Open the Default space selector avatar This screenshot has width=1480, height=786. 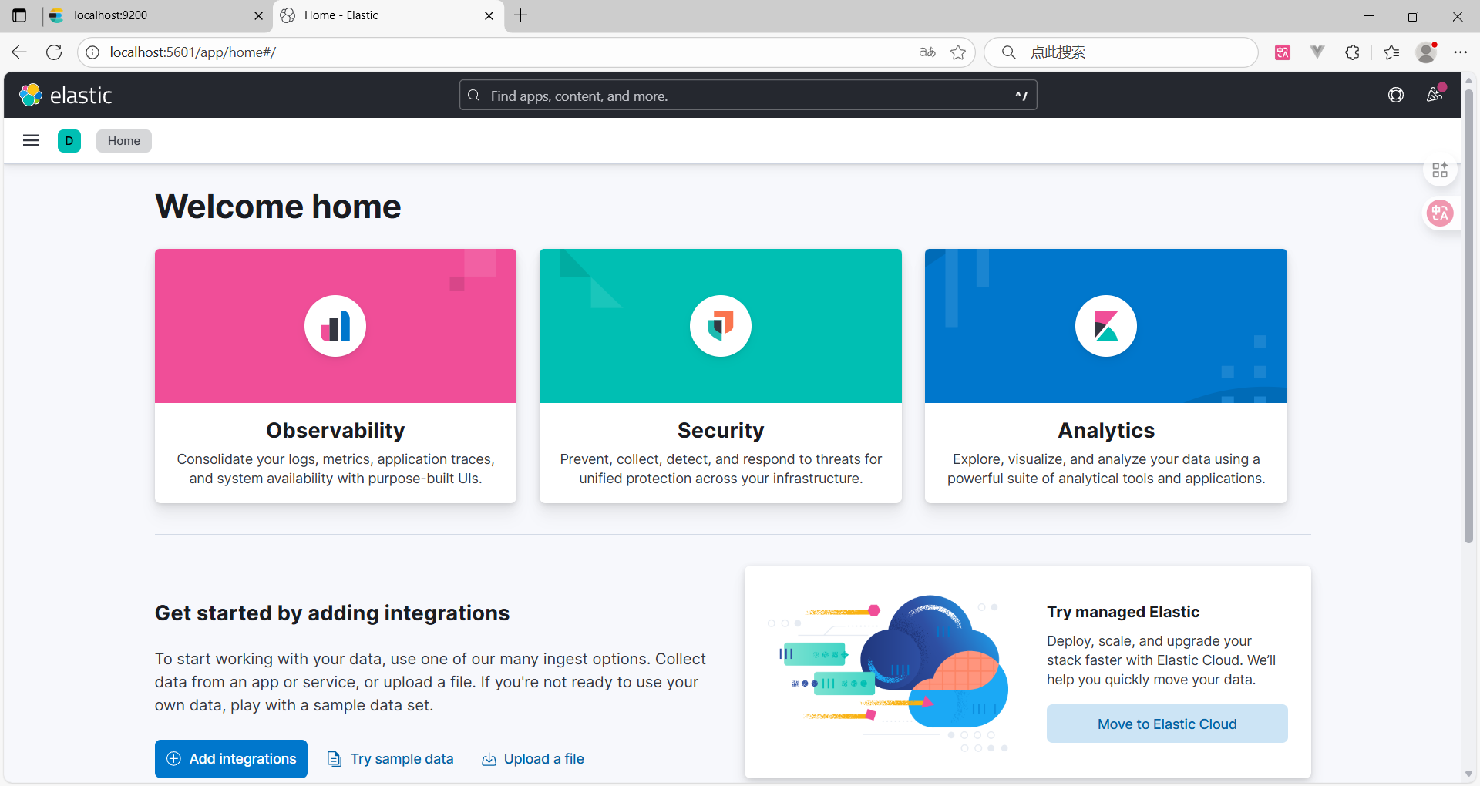pyautogui.click(x=69, y=140)
